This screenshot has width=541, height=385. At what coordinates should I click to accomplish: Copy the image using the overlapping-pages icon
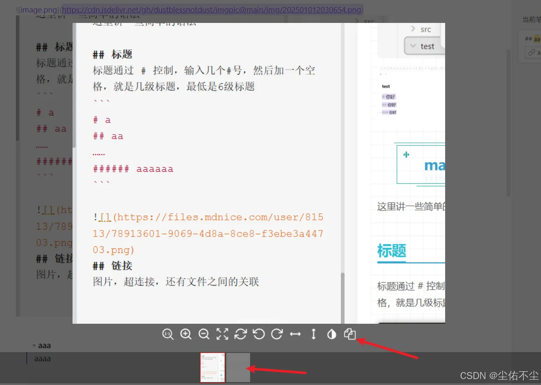point(350,334)
